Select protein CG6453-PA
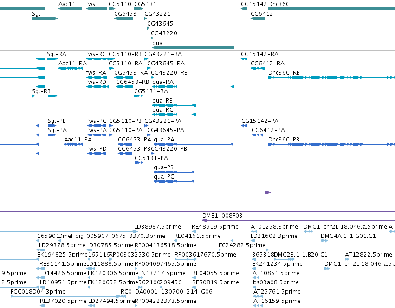The image size is (395, 308). point(125,144)
